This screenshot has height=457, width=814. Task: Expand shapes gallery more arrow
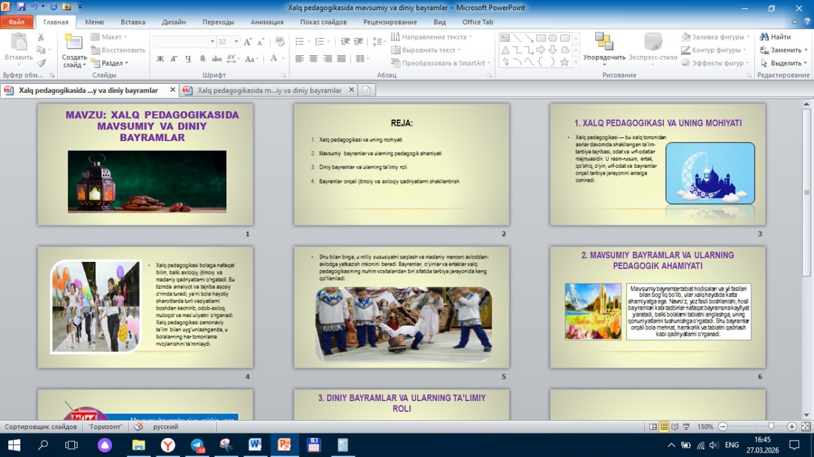pos(576,62)
